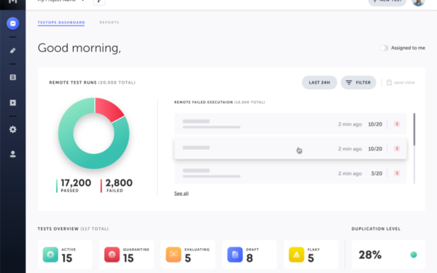Select the TestOps Dashboard tab

point(62,22)
